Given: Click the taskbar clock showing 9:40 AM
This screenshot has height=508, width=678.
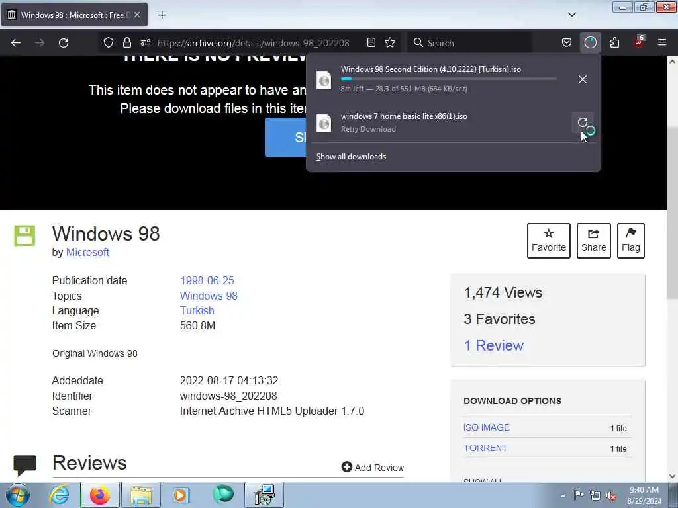Looking at the screenshot, I should (x=644, y=495).
